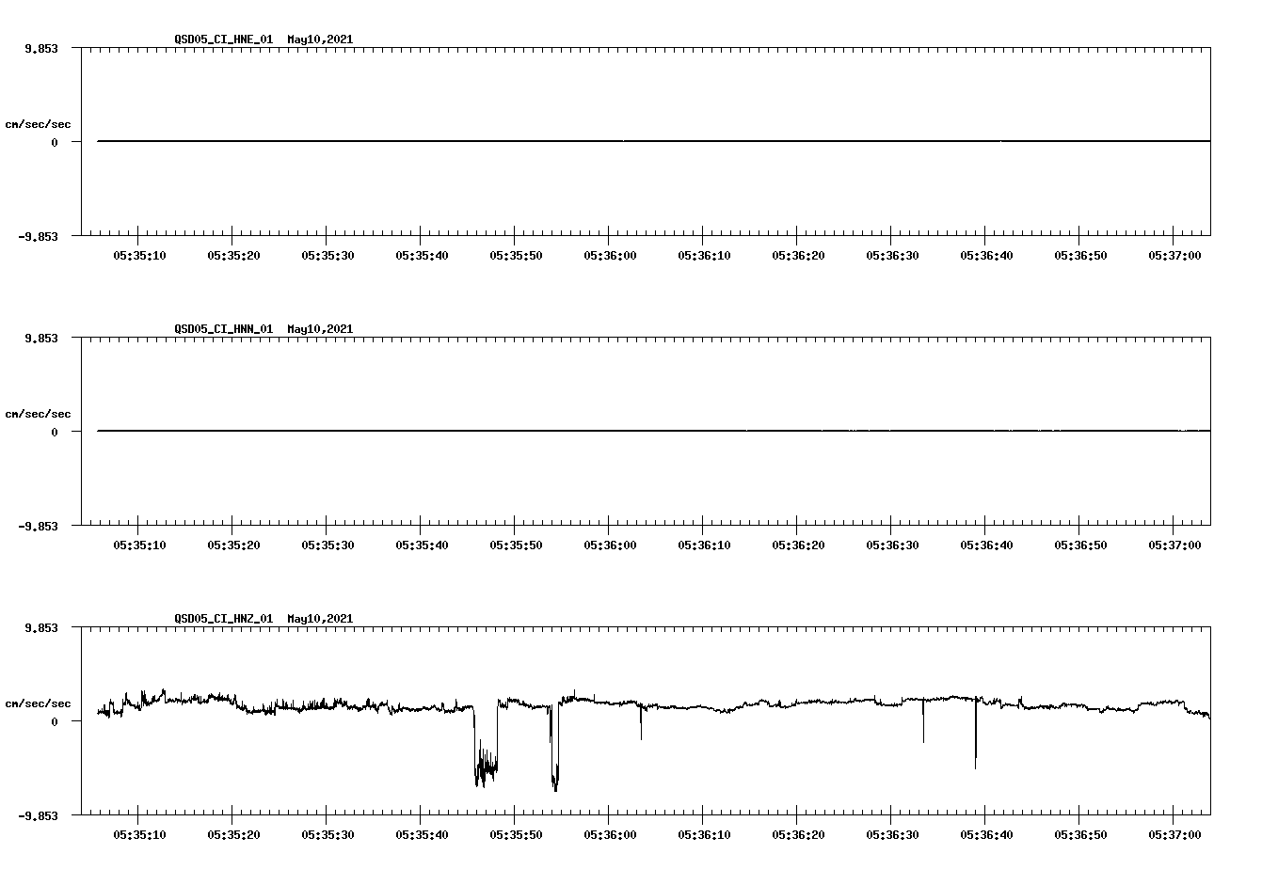Click the cm/sec/sec unit label on bottom plot

pyautogui.click(x=39, y=702)
